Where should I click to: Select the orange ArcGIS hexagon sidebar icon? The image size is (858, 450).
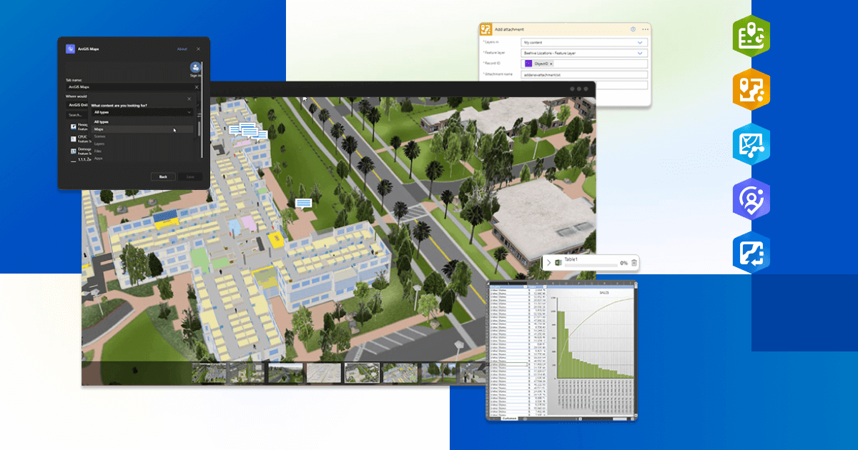point(751,89)
